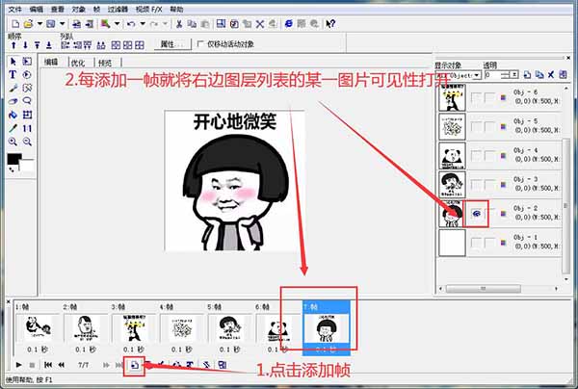The height and width of the screenshot is (389, 578).
Task: Preview in Internet Explorer browser icon
Action: click(x=289, y=24)
